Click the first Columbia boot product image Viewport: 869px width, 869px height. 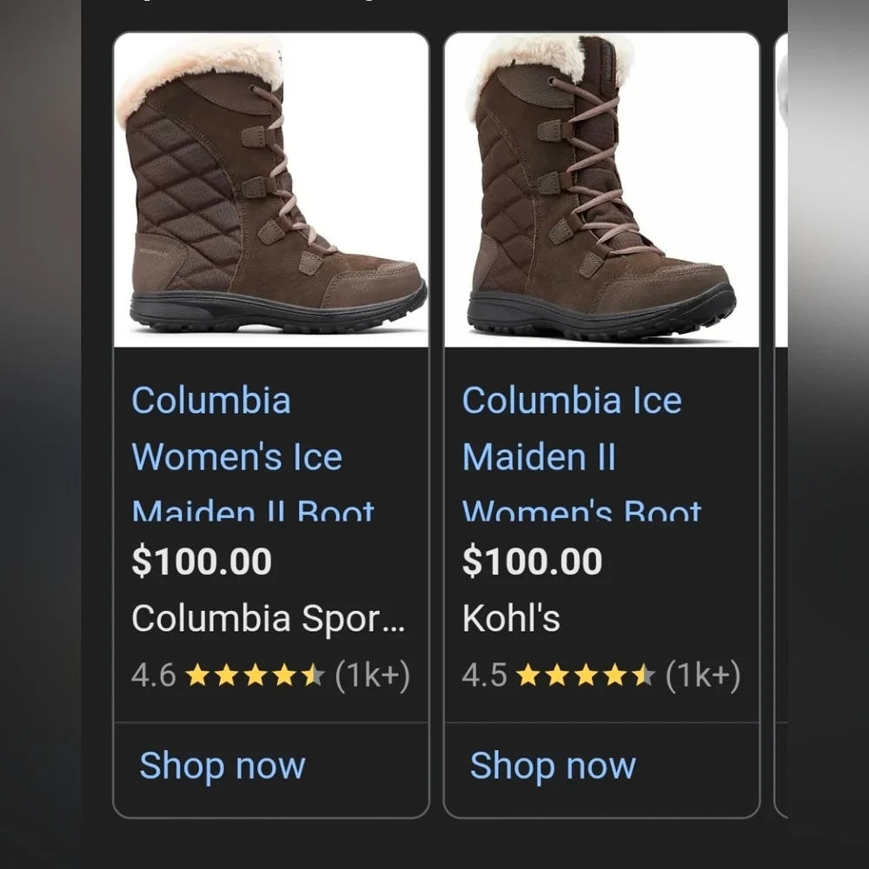[x=271, y=187]
